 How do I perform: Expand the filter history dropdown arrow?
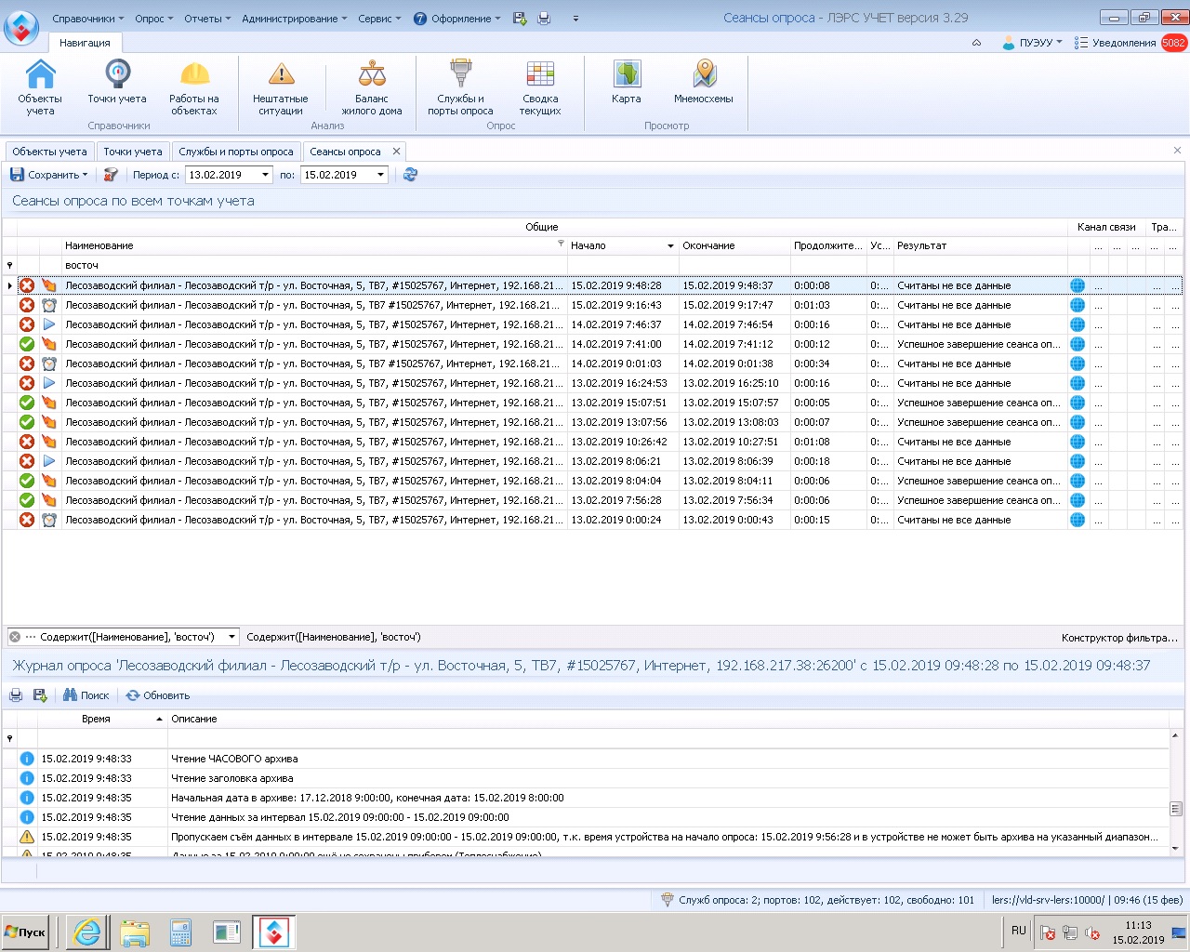pos(231,637)
